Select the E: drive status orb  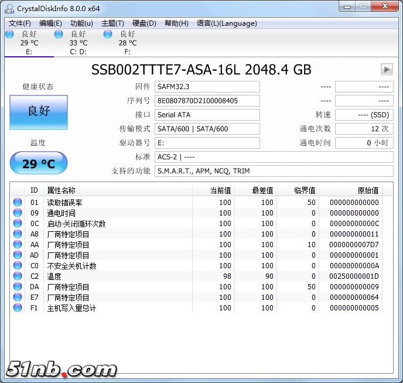pos(9,35)
